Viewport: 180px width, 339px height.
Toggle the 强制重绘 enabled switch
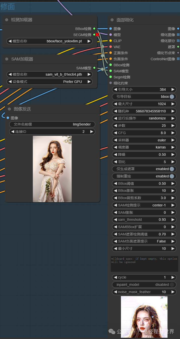pos(172,176)
